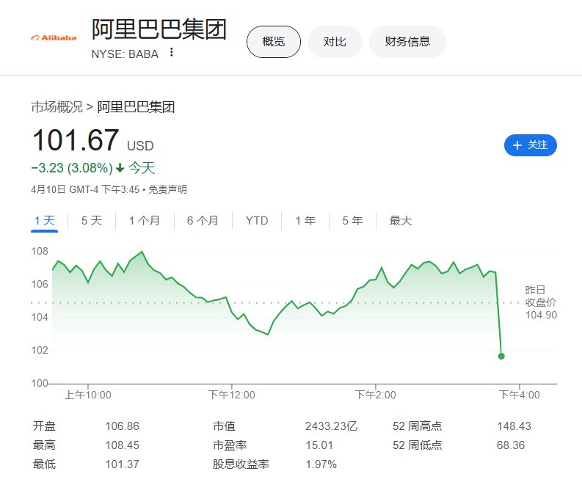Select the 1 天 time range
Screen dimensions: 582x485
tap(45, 221)
